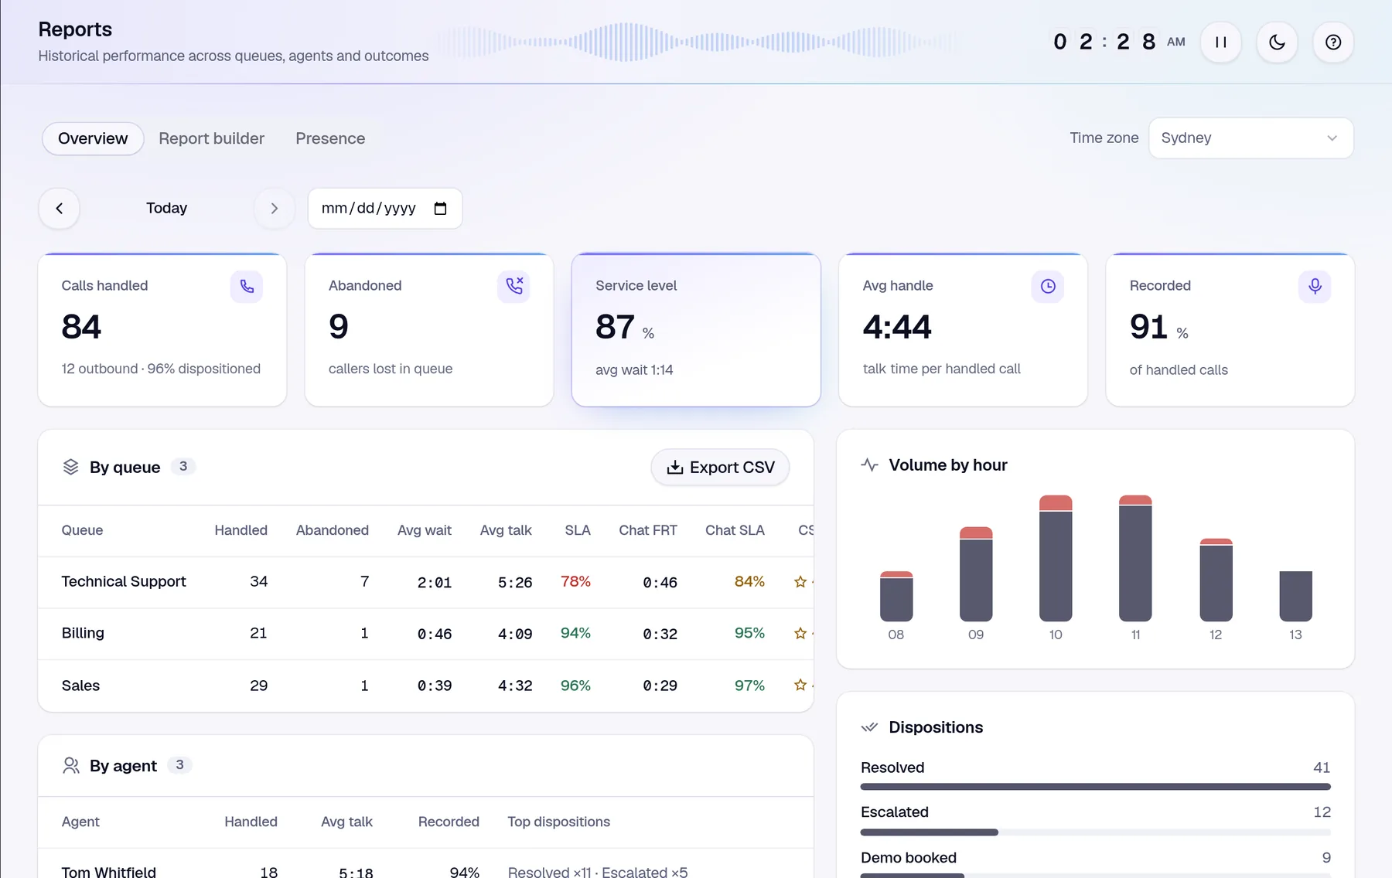Click the Escalated disposition progress bar
This screenshot has height=878, width=1392.
tap(1096, 832)
